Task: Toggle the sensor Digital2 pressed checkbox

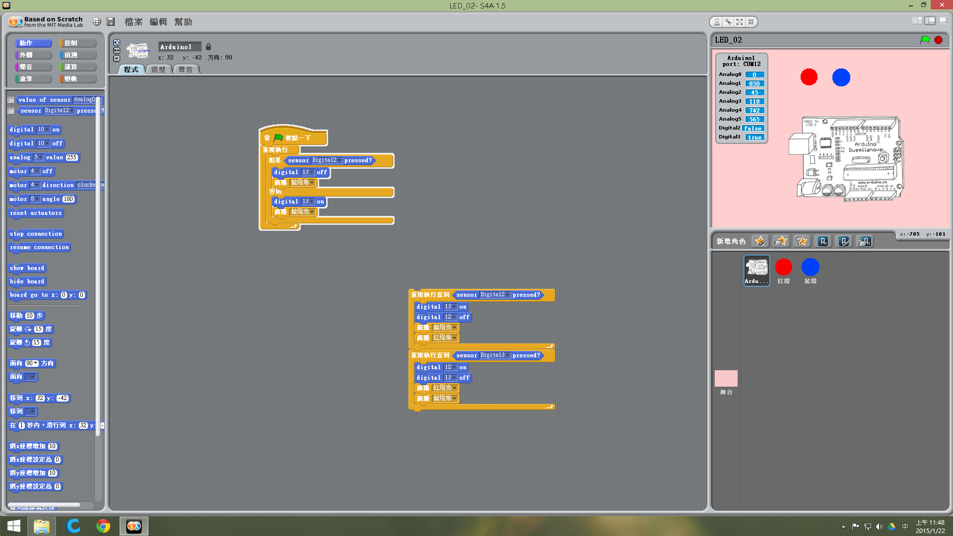Action: [11, 111]
